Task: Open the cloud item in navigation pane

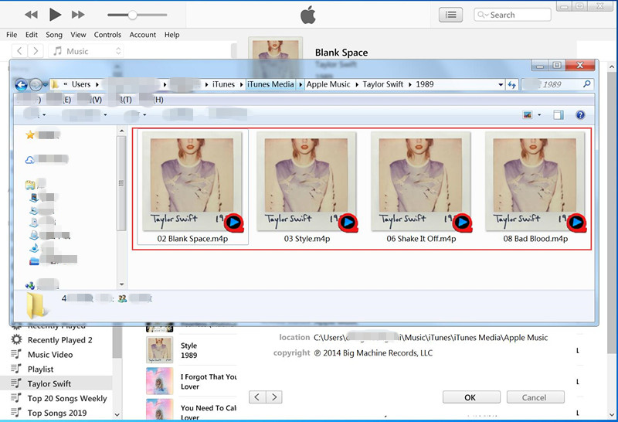Action: (x=30, y=160)
